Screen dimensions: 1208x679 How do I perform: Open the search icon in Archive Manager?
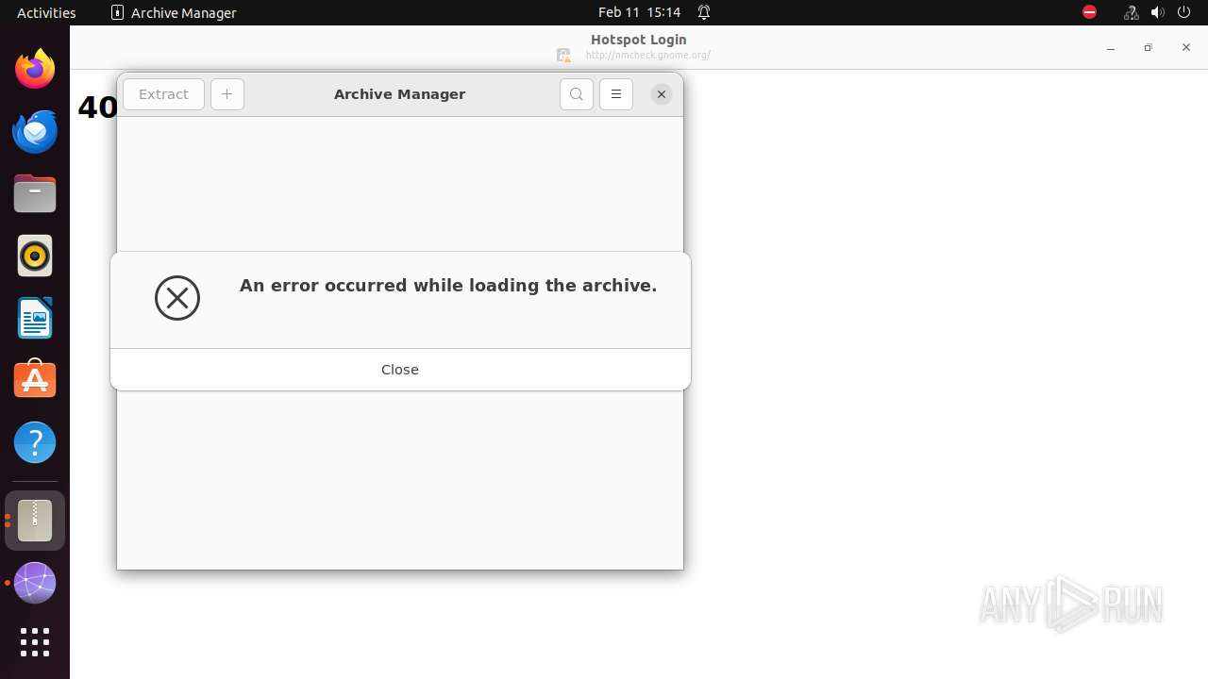577,94
